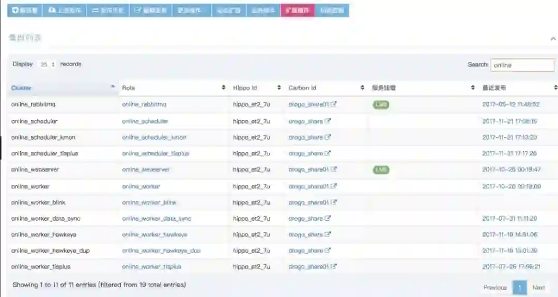Sort by the column right of Carbon Id
Image resolution: width=558 pixels, height=297 pixels.
pos(423,88)
